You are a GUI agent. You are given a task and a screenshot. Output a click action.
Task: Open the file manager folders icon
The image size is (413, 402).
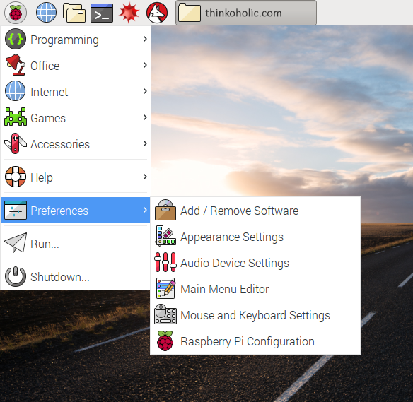click(x=74, y=13)
